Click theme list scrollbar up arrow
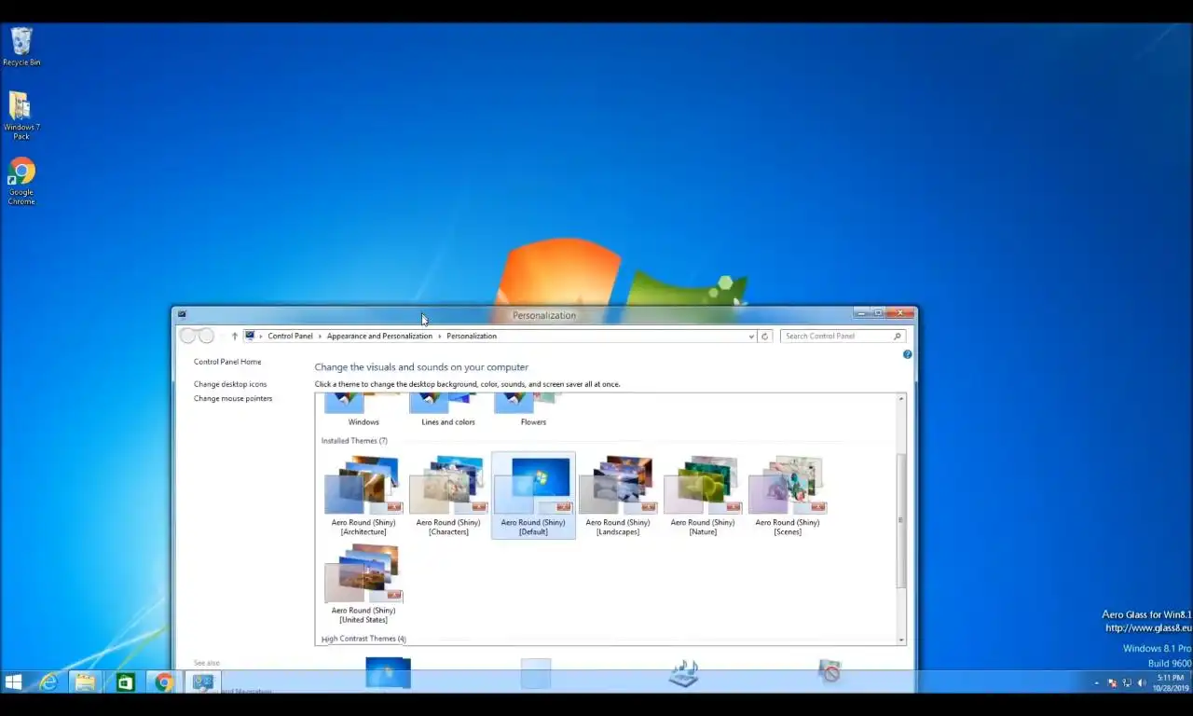1193x716 pixels. tap(900, 399)
